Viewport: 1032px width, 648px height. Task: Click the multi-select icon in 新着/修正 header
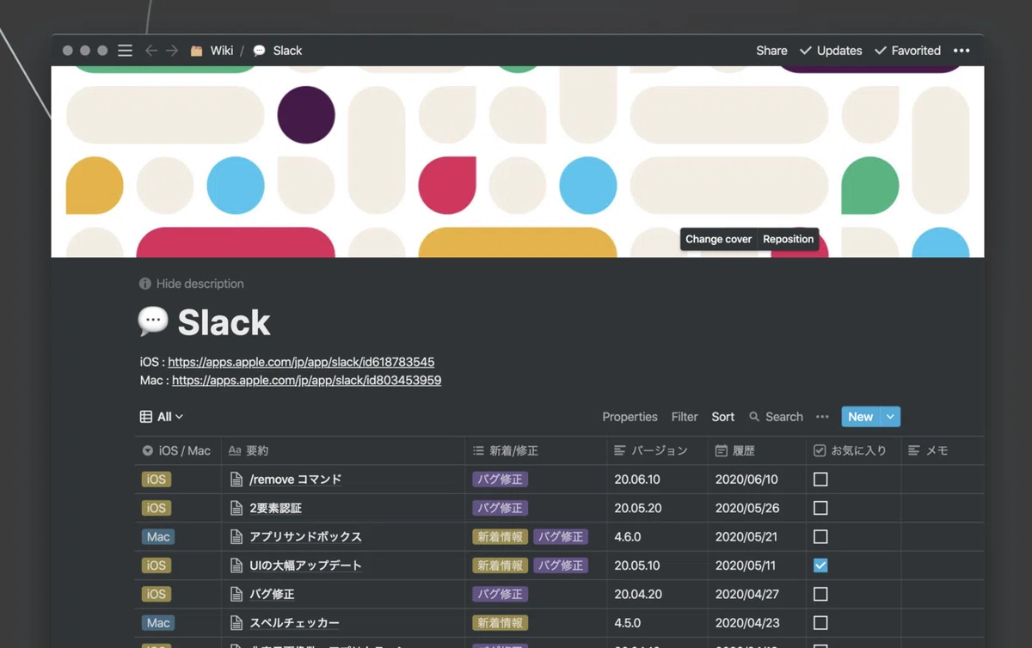[478, 450]
